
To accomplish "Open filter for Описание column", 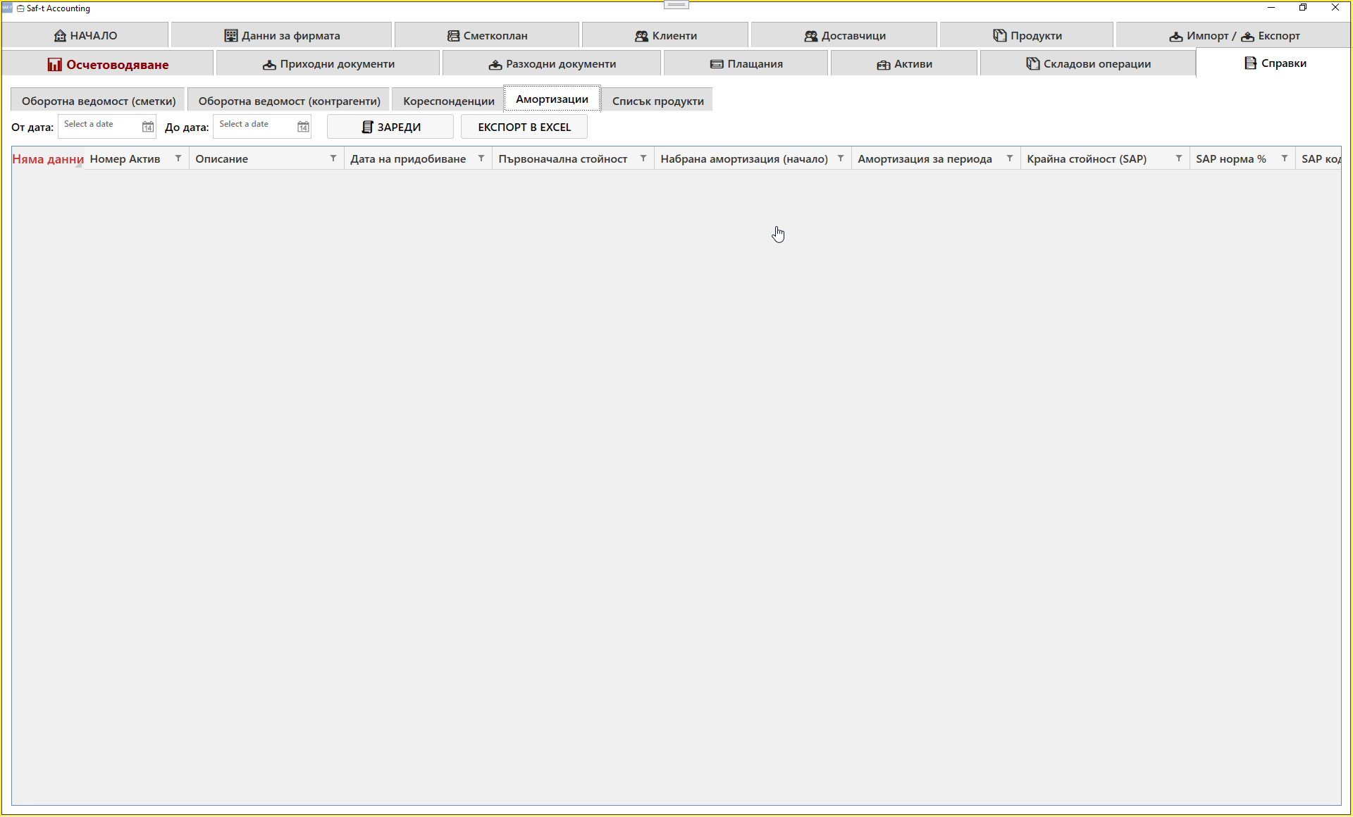I will click(x=333, y=158).
